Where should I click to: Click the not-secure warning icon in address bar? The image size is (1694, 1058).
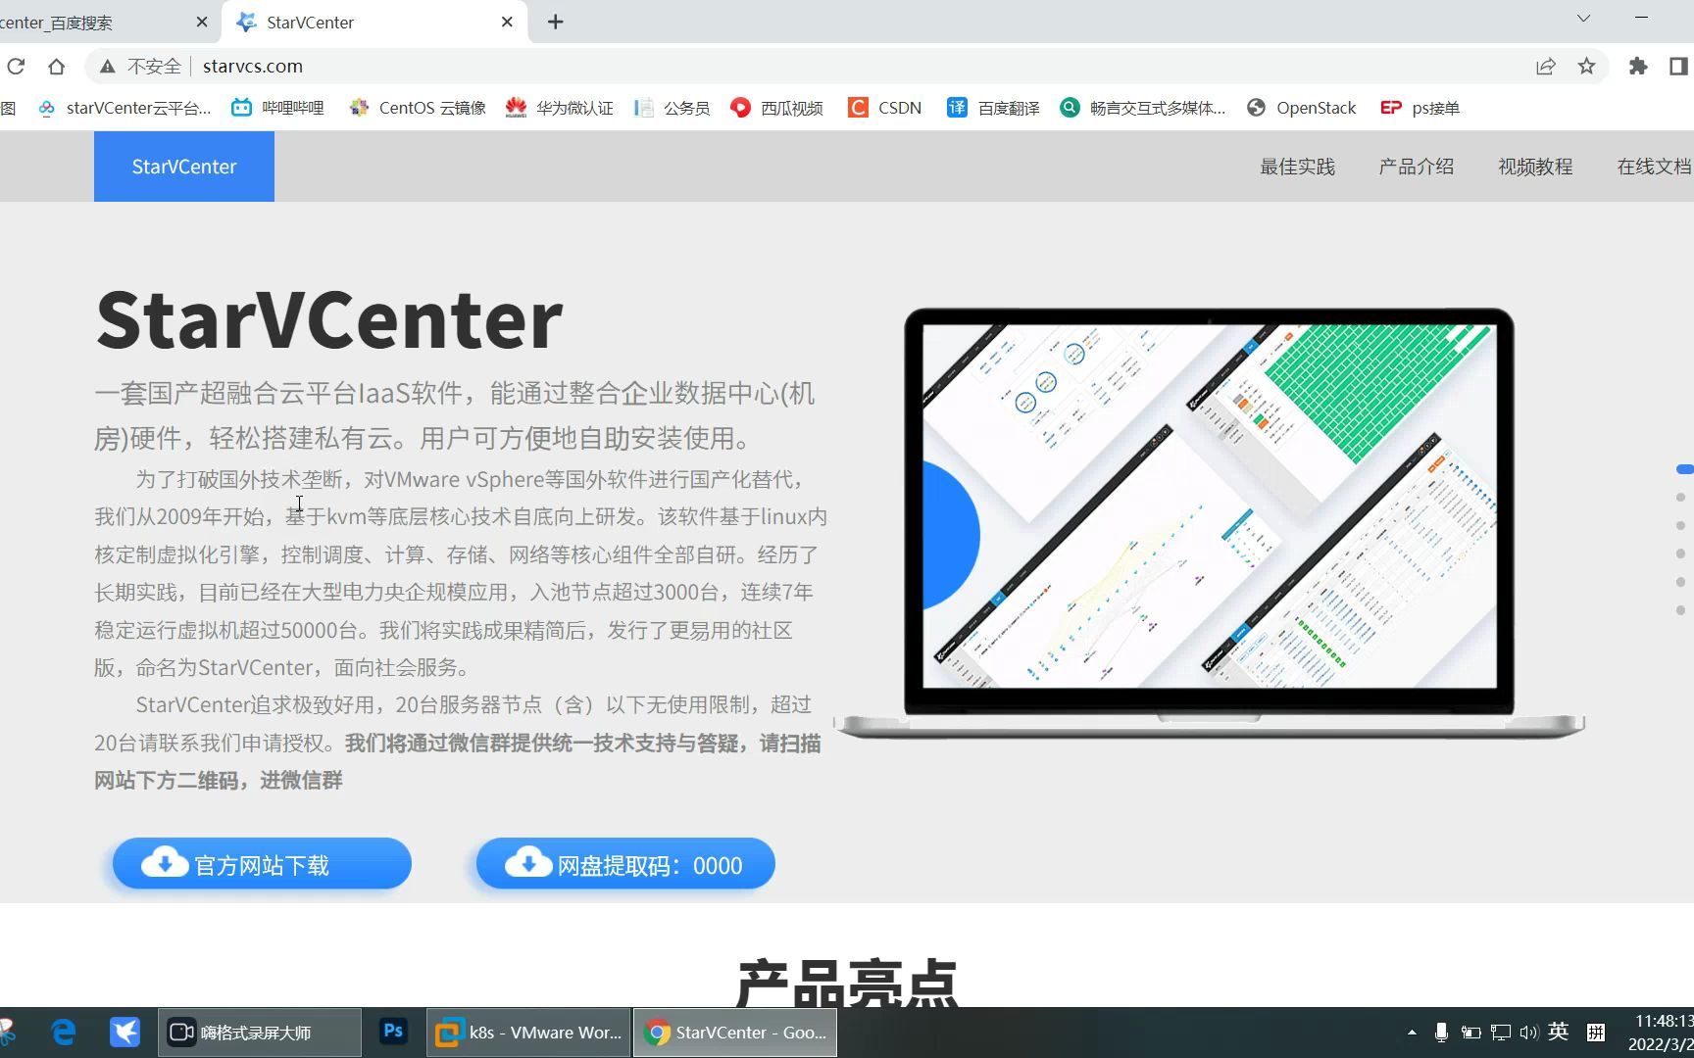click(x=108, y=66)
